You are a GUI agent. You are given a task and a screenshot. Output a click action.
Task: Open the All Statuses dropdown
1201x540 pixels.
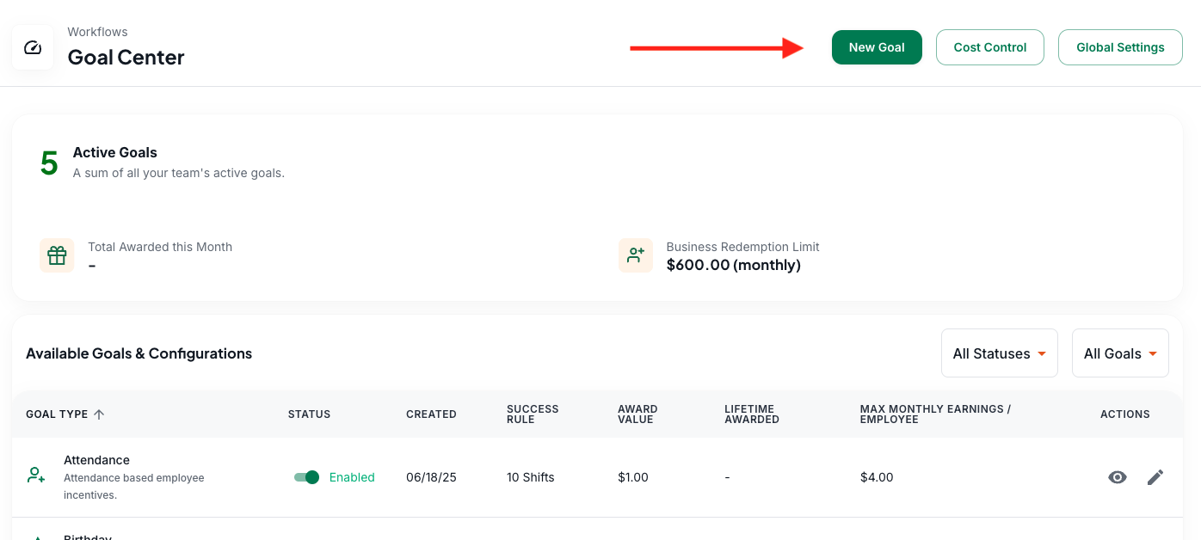pyautogui.click(x=1000, y=353)
